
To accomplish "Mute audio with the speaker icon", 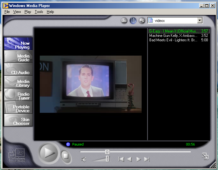I will point(84,160).
